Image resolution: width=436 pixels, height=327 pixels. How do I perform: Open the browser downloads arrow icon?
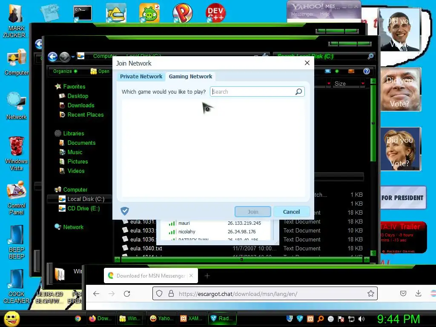click(418, 293)
